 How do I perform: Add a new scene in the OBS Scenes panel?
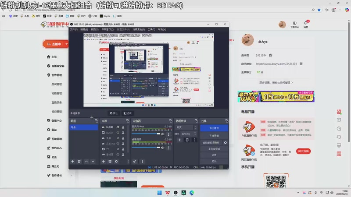(72, 161)
